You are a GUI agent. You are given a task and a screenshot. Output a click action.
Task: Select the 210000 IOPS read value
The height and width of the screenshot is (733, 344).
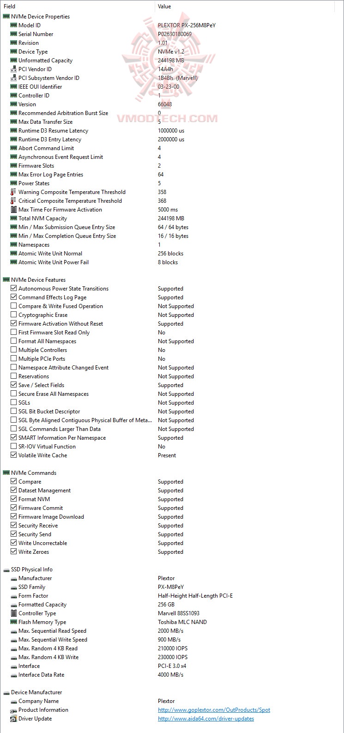(173, 648)
